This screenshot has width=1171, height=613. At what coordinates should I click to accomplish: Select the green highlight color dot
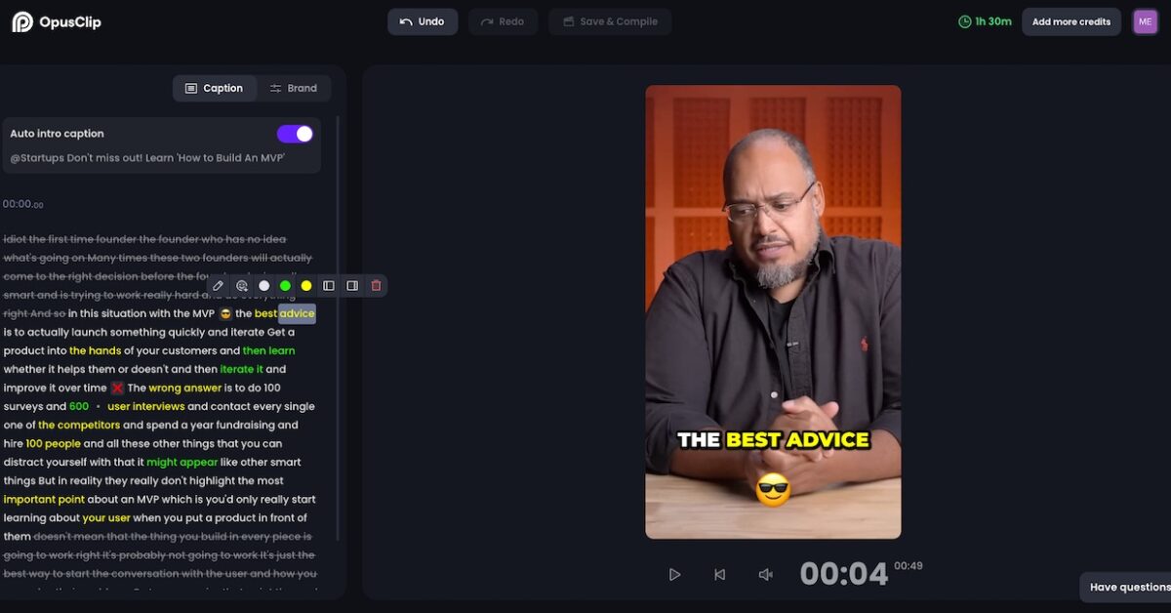(285, 286)
